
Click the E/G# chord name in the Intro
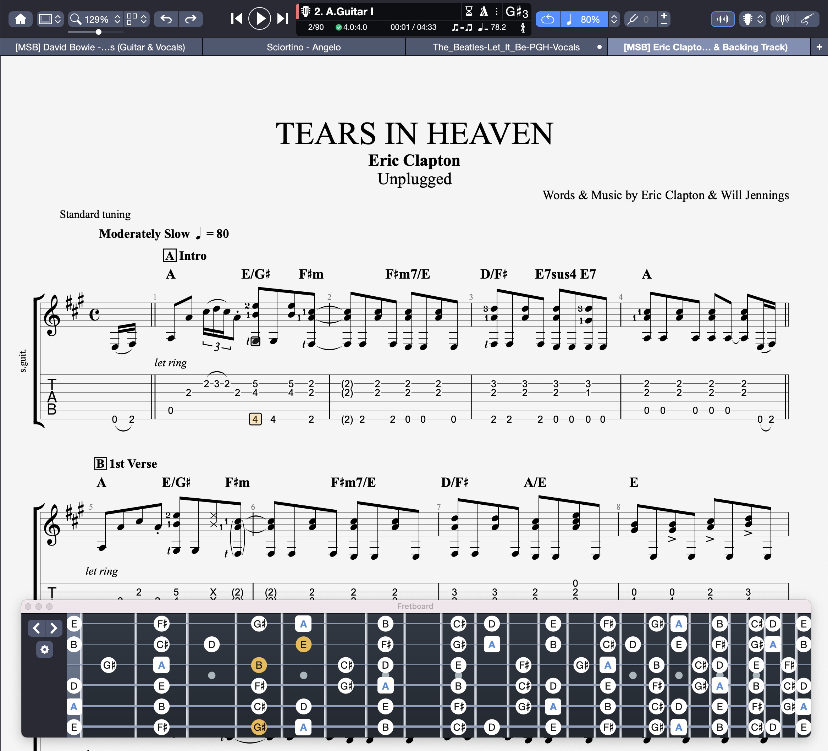(255, 274)
